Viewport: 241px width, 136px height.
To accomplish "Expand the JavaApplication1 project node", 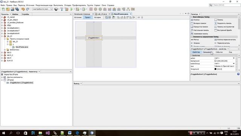I will click(2, 28).
